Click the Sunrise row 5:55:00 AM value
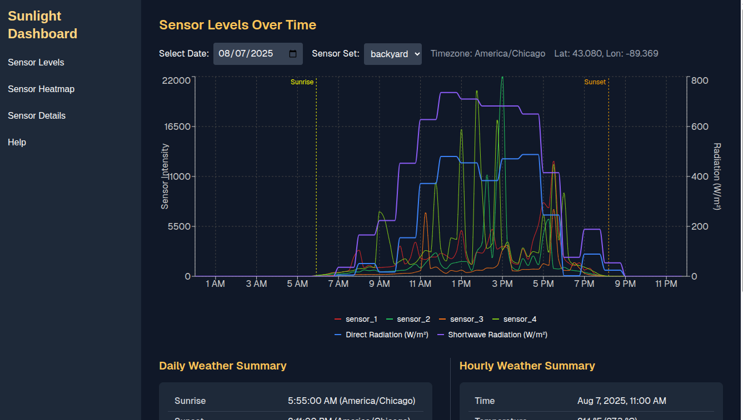The width and height of the screenshot is (743, 420). tap(351, 401)
